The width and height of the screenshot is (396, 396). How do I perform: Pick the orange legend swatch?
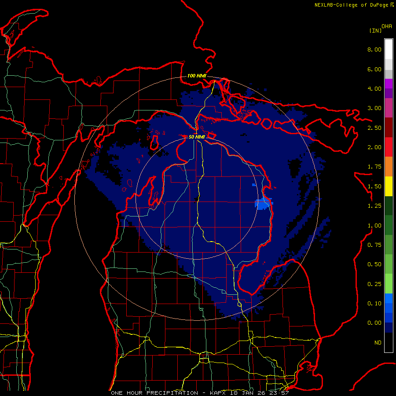pos(389,166)
